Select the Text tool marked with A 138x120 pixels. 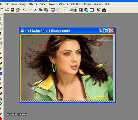[1, 109]
